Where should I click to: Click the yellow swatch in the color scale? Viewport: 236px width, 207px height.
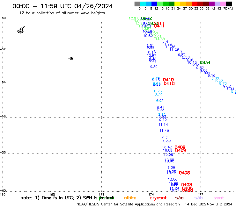(x=177, y=4)
